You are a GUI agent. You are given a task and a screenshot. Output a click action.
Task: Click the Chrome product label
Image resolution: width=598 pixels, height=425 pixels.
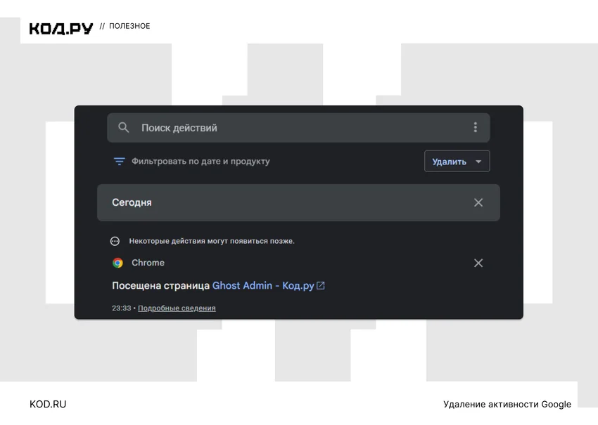coord(148,263)
